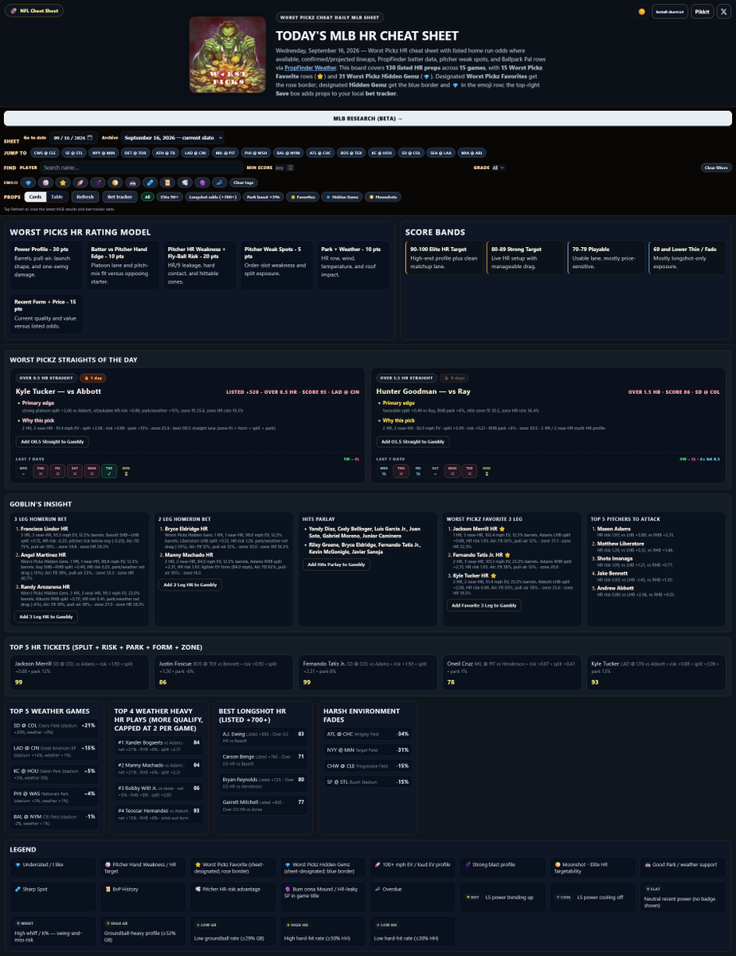
Task: Open the Bet tracker
Action: [119, 197]
